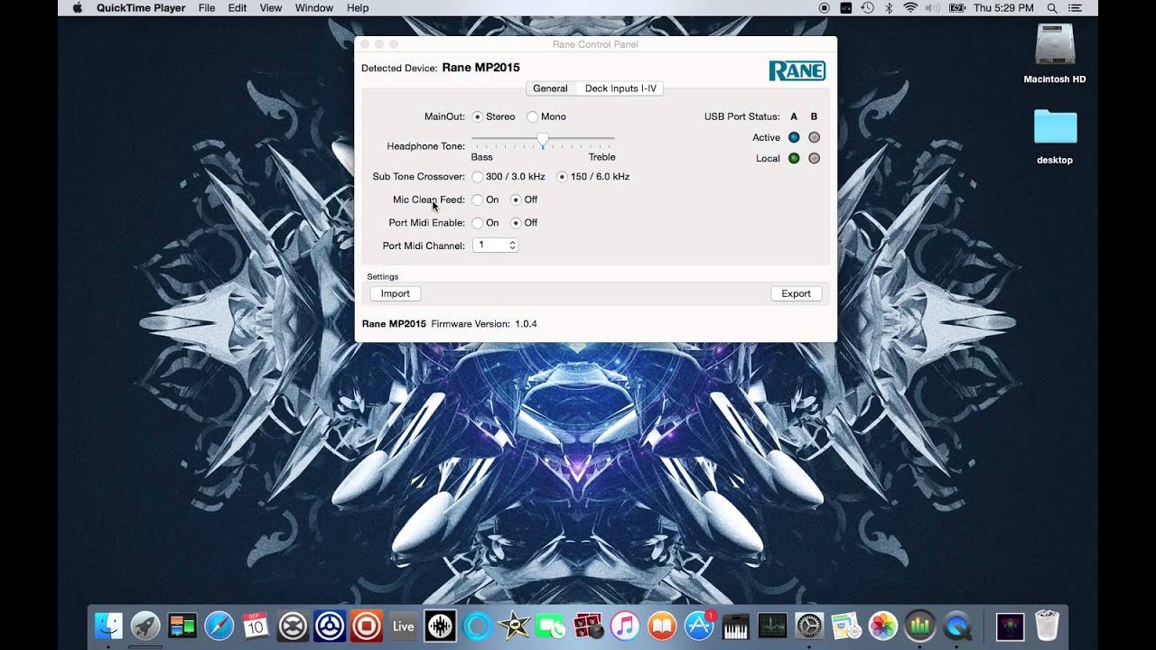The image size is (1156, 650).
Task: Set Port Midi Enable to Off
Action: [x=516, y=223]
